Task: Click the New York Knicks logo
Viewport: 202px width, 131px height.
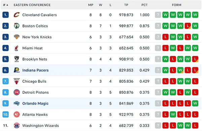Action: [x=16, y=37]
